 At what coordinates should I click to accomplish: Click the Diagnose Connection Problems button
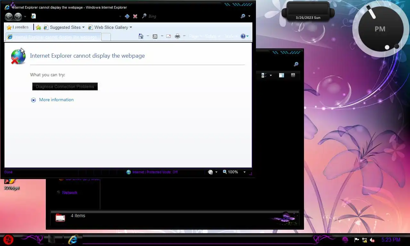pyautogui.click(x=65, y=86)
